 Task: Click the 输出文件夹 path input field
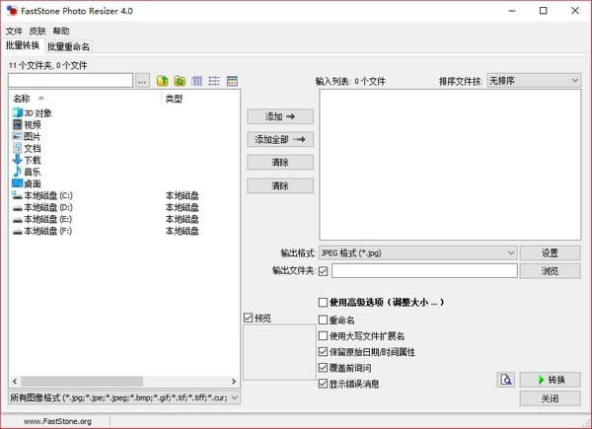424,270
